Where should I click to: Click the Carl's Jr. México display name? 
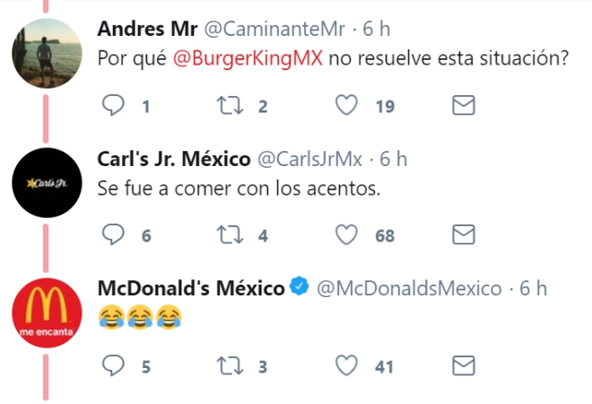173,159
